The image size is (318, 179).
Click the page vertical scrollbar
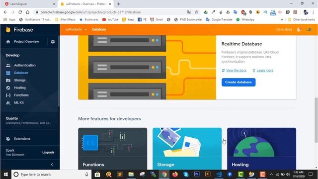[316, 120]
